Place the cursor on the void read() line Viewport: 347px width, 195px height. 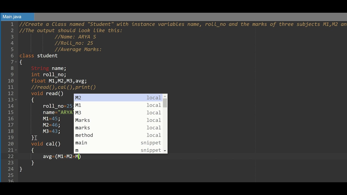coord(47,93)
